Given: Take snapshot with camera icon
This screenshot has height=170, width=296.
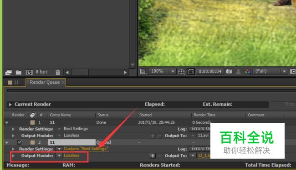Looking at the screenshot, I should pyautogui.click(x=229, y=71).
